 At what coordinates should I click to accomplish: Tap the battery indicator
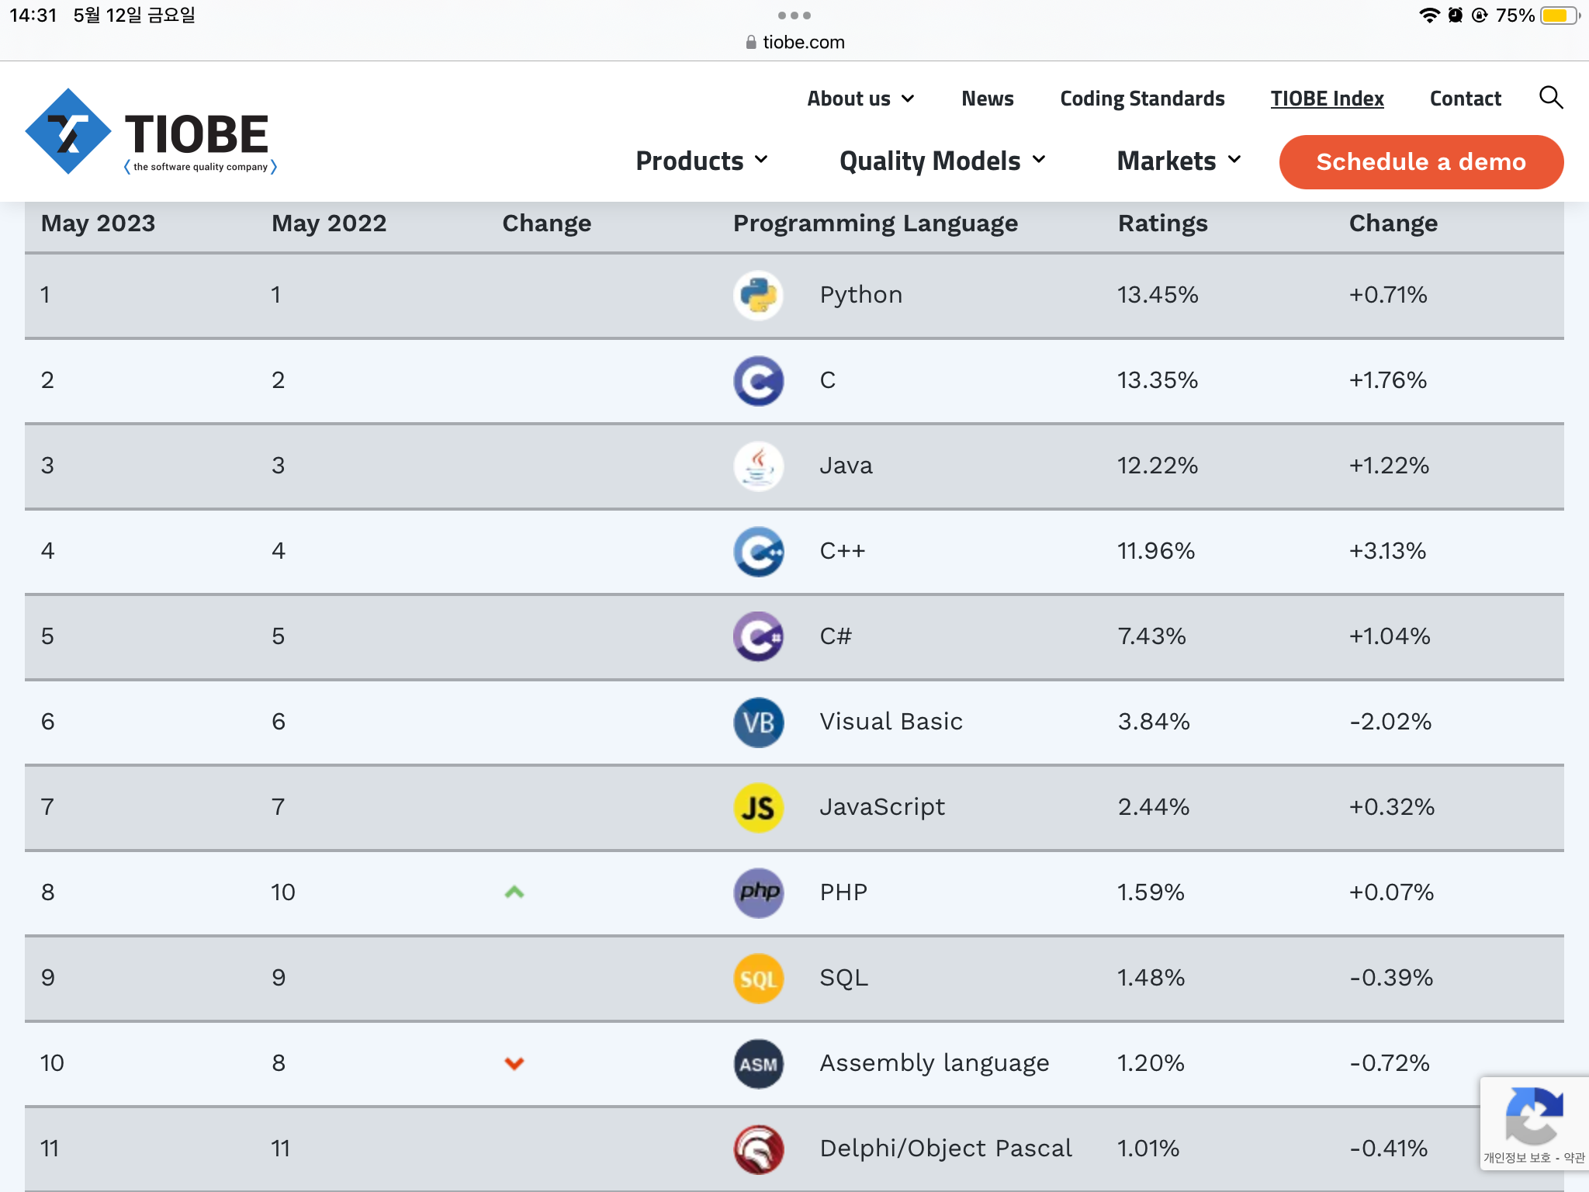(x=1560, y=16)
